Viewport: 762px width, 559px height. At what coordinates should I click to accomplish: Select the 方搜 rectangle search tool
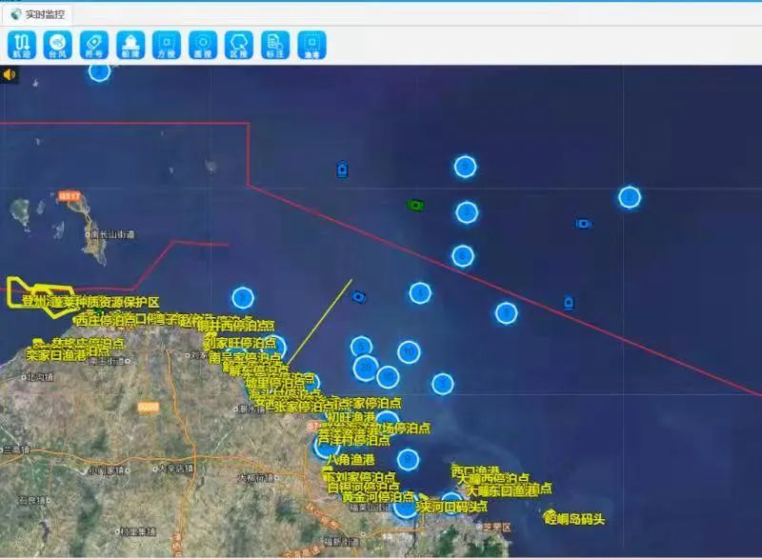(167, 45)
